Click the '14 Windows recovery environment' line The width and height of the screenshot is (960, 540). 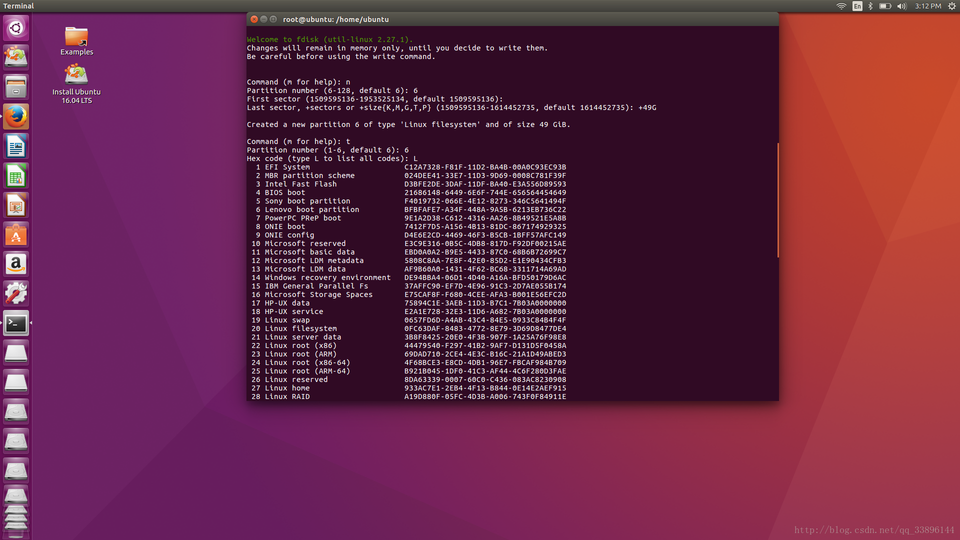(409, 277)
